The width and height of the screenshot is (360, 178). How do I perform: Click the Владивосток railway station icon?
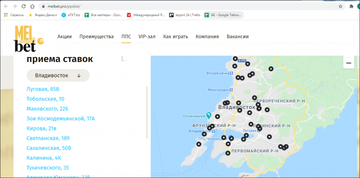(213, 131)
